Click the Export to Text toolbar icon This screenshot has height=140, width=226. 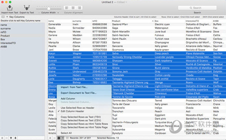pos(27,8)
